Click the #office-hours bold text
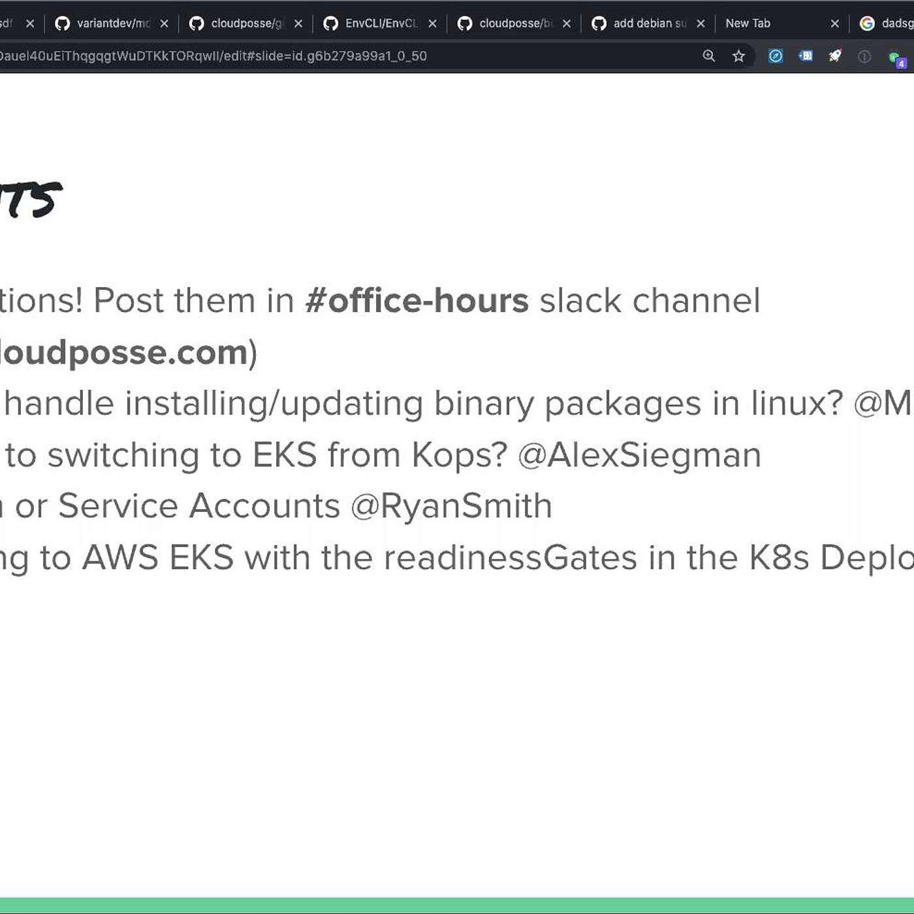The width and height of the screenshot is (914, 914). [417, 301]
